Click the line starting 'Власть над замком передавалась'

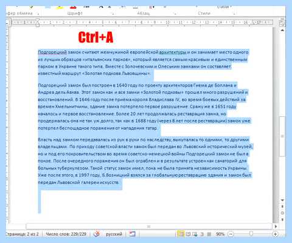pyautogui.click(x=144, y=139)
